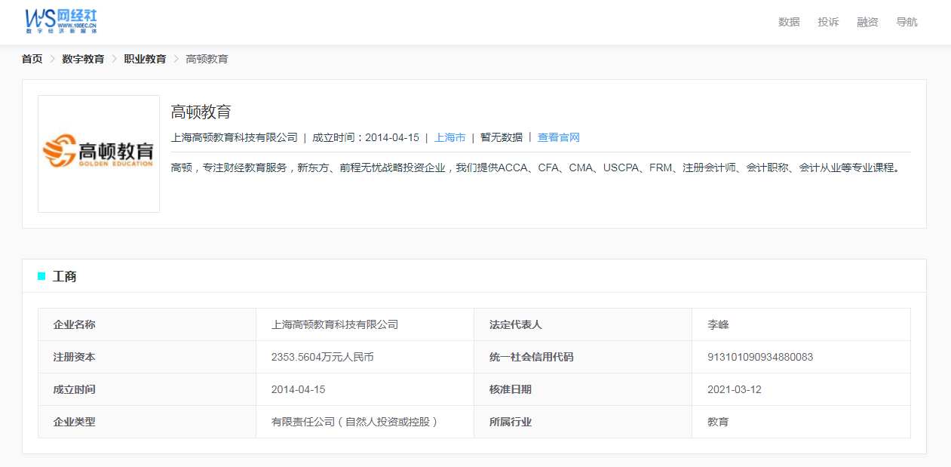Click the 2021-03-12 approval date cell
951x467 pixels.
point(801,389)
